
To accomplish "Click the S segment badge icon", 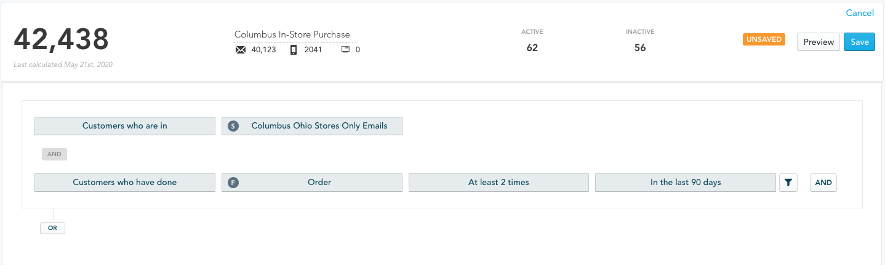I will click(233, 126).
